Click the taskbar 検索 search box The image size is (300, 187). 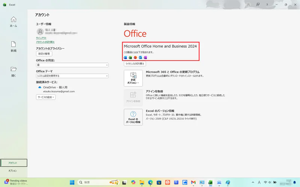coord(98,183)
